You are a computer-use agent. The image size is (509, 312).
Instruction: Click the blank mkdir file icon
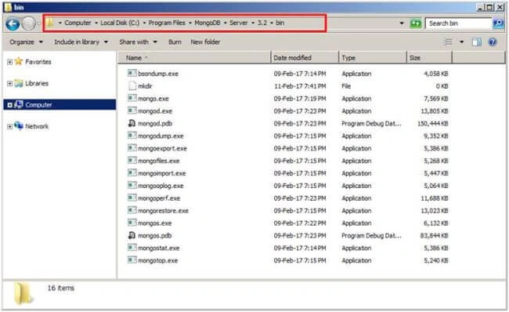132,86
